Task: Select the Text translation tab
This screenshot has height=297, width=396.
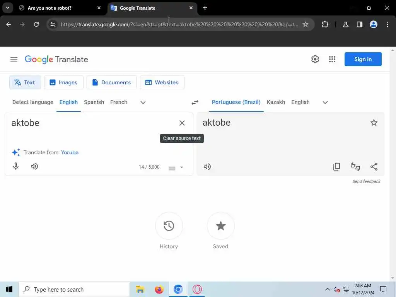Action: [x=25, y=82]
